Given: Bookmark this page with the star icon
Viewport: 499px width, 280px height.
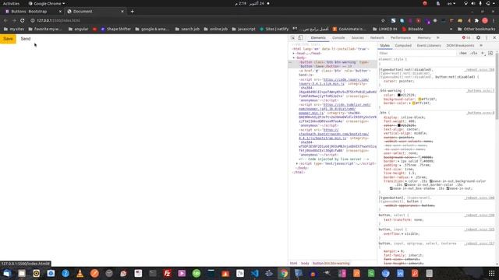Looking at the screenshot, I should (383, 20).
